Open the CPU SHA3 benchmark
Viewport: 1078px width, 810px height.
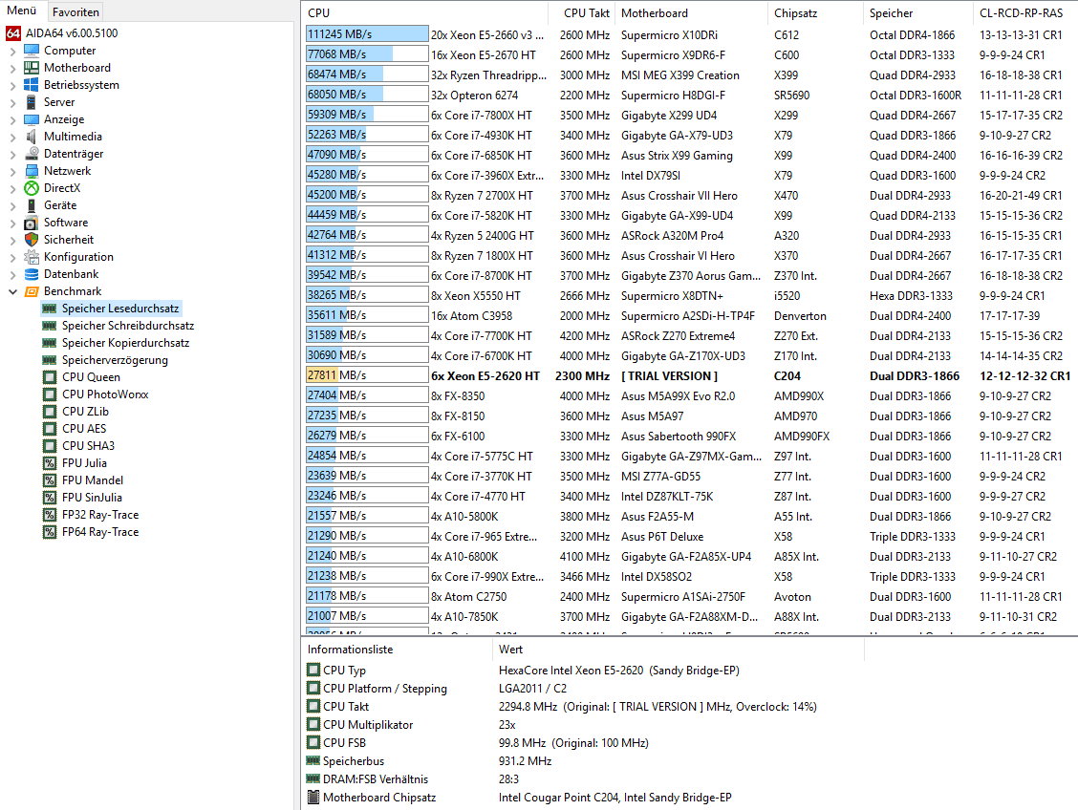point(88,446)
